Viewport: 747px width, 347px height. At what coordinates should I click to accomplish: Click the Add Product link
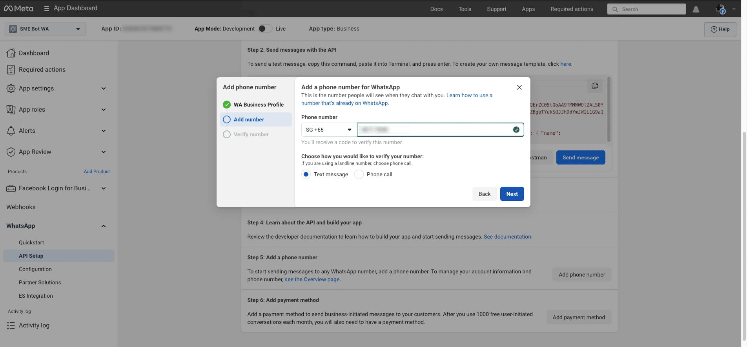(x=97, y=172)
